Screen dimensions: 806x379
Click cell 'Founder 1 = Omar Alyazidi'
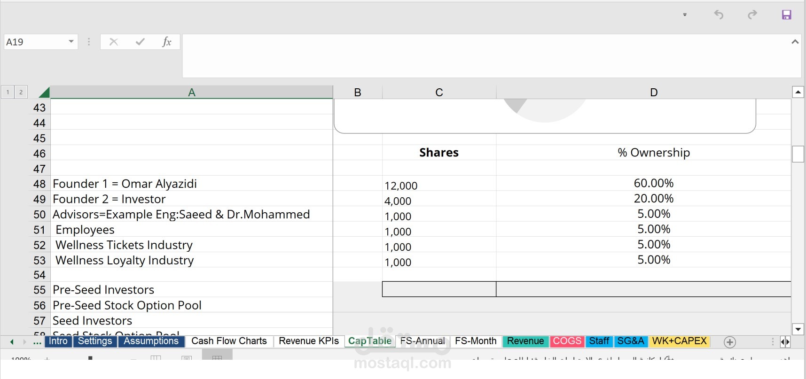(191, 184)
